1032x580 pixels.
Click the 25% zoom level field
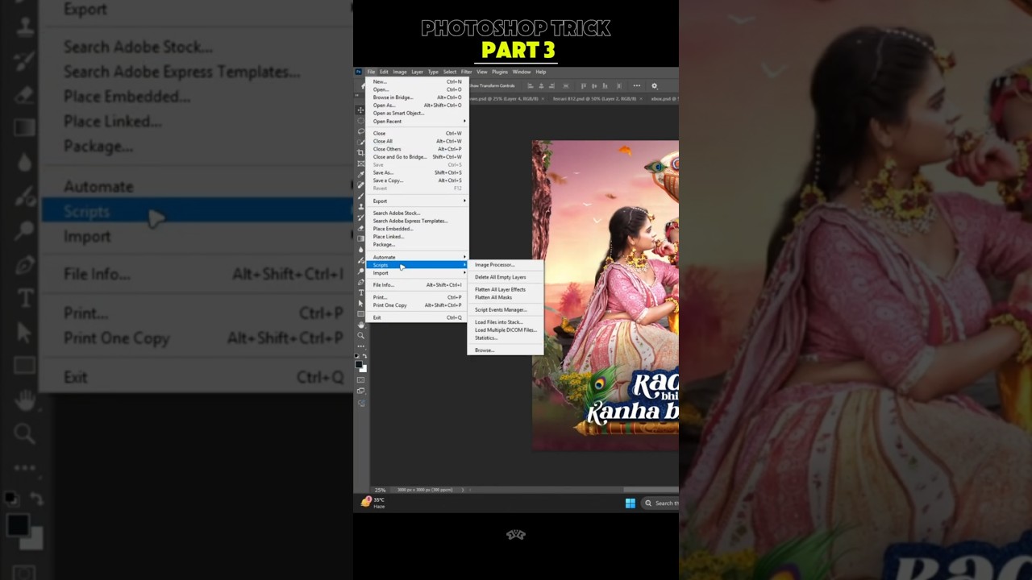pyautogui.click(x=380, y=490)
